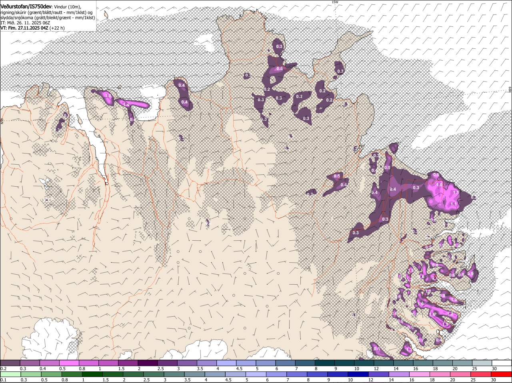The height and width of the screenshot is (383, 512).
Task: Click the 'VT: Fim. 27.11.2025 04Z (+22 h)' line
Action: 33,28
